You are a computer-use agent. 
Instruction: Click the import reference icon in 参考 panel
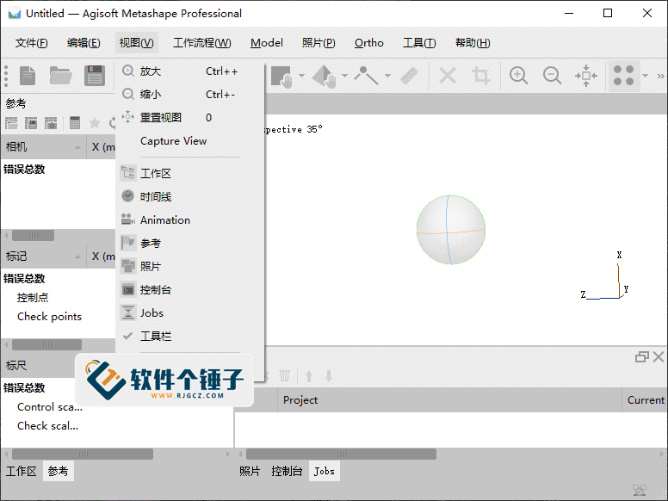tap(11, 123)
